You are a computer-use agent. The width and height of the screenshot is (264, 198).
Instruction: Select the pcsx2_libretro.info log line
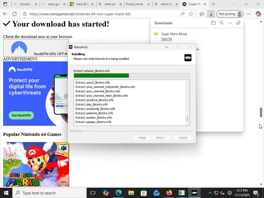pyautogui.click(x=93, y=82)
